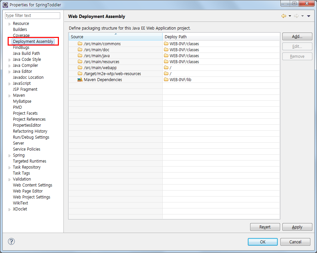Open the view menu triangle at top right
317x253 pixels.
[309, 16]
